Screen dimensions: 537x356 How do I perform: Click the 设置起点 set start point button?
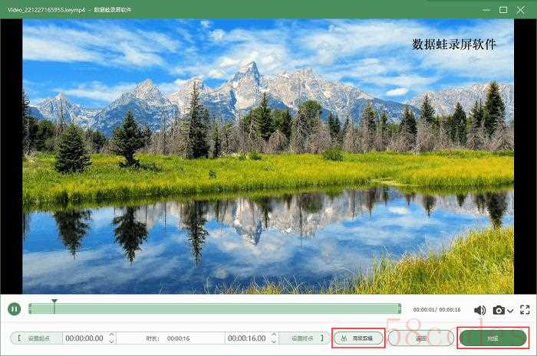pyautogui.click(x=37, y=338)
